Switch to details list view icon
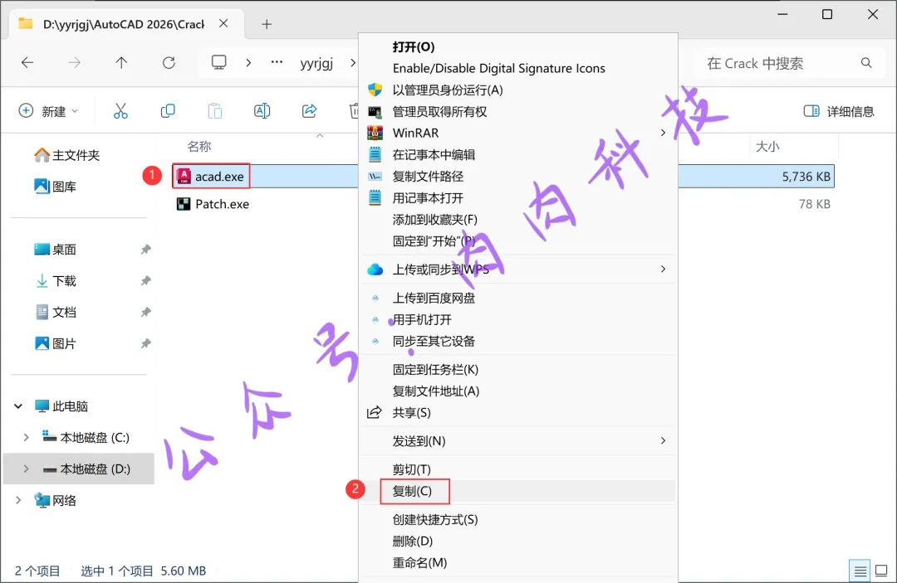 (x=860, y=571)
